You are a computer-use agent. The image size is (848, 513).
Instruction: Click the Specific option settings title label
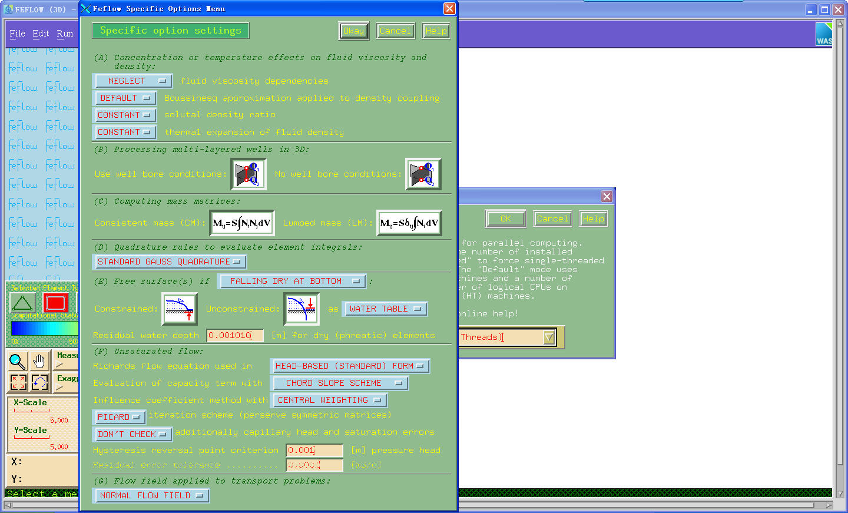click(x=171, y=31)
